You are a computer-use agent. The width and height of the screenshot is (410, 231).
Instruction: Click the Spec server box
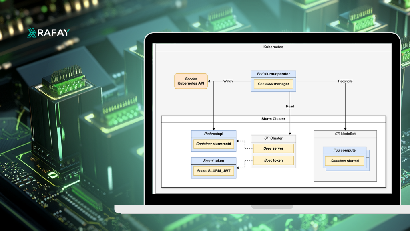pos(273,148)
